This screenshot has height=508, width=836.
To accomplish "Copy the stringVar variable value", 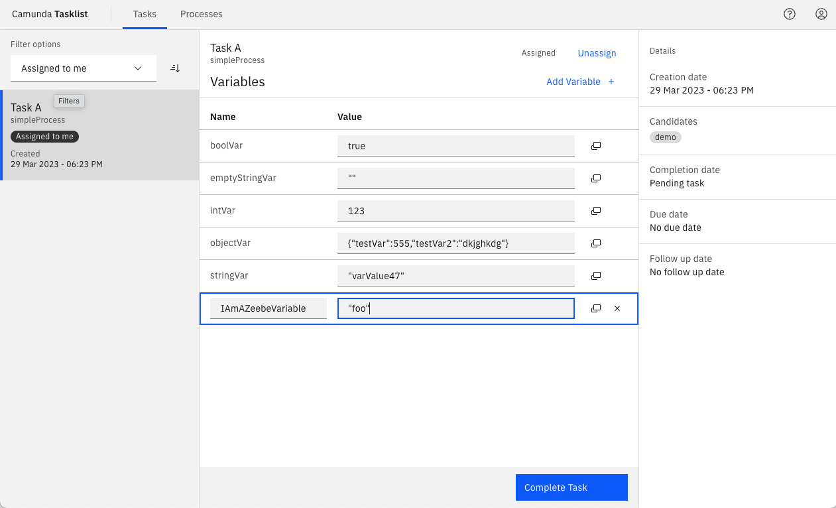I will click(x=595, y=275).
